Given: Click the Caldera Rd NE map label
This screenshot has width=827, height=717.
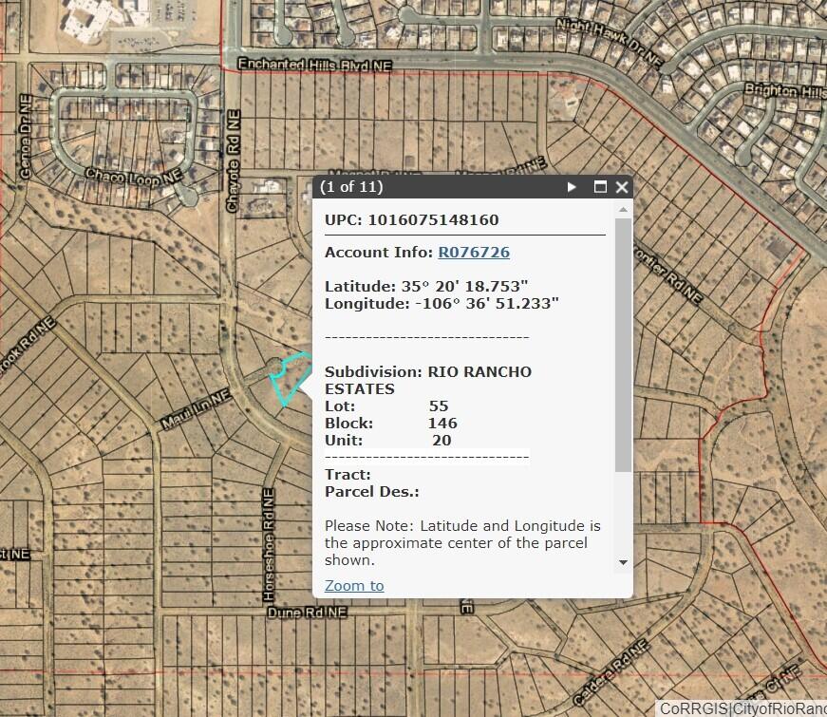Looking at the screenshot, I should pos(611,672).
